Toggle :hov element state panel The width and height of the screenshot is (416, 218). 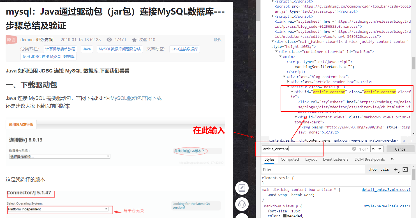pos(373,169)
